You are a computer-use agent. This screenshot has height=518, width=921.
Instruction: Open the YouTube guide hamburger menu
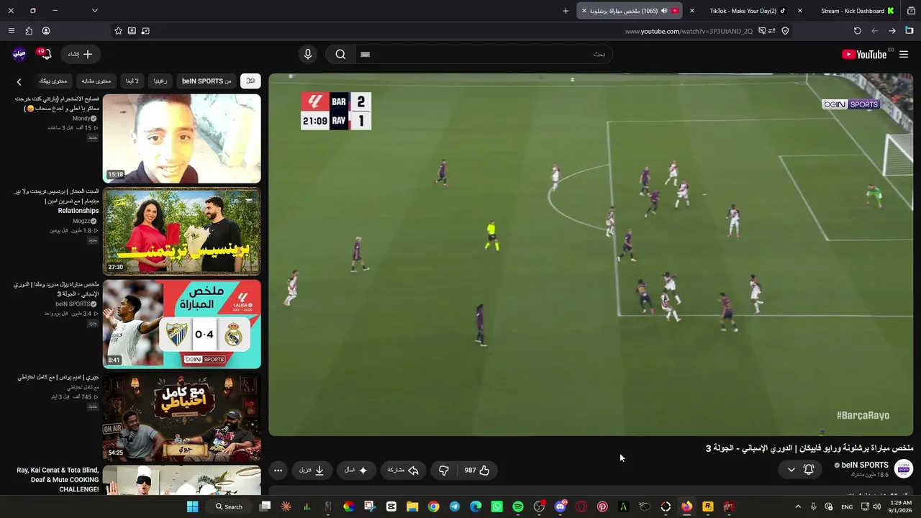click(904, 54)
